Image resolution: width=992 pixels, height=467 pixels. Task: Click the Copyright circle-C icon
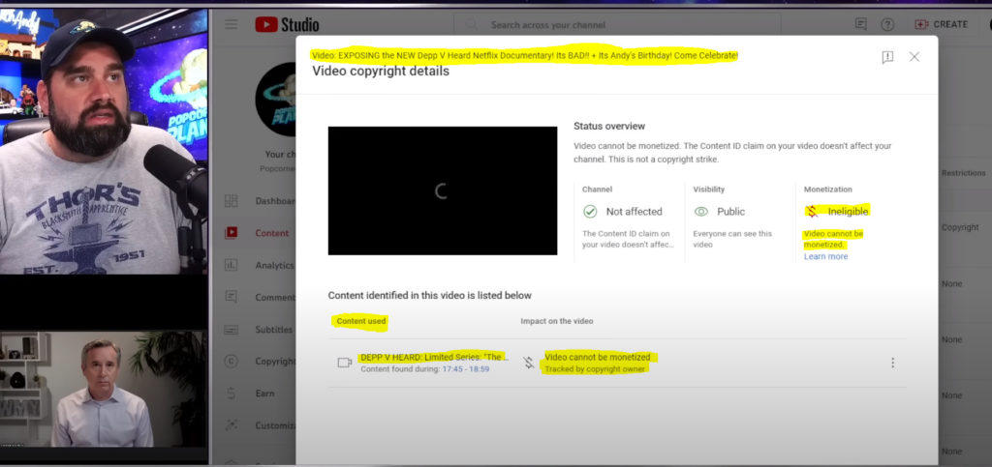click(231, 362)
